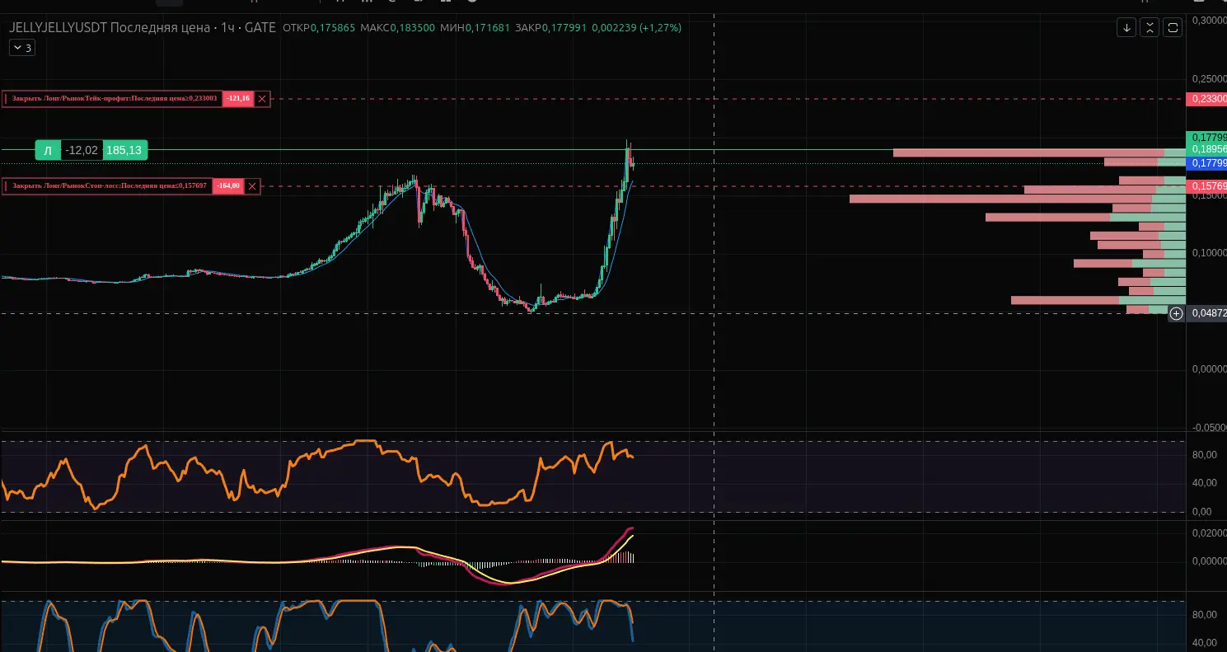Click the high price value 0,183500

pos(413,27)
